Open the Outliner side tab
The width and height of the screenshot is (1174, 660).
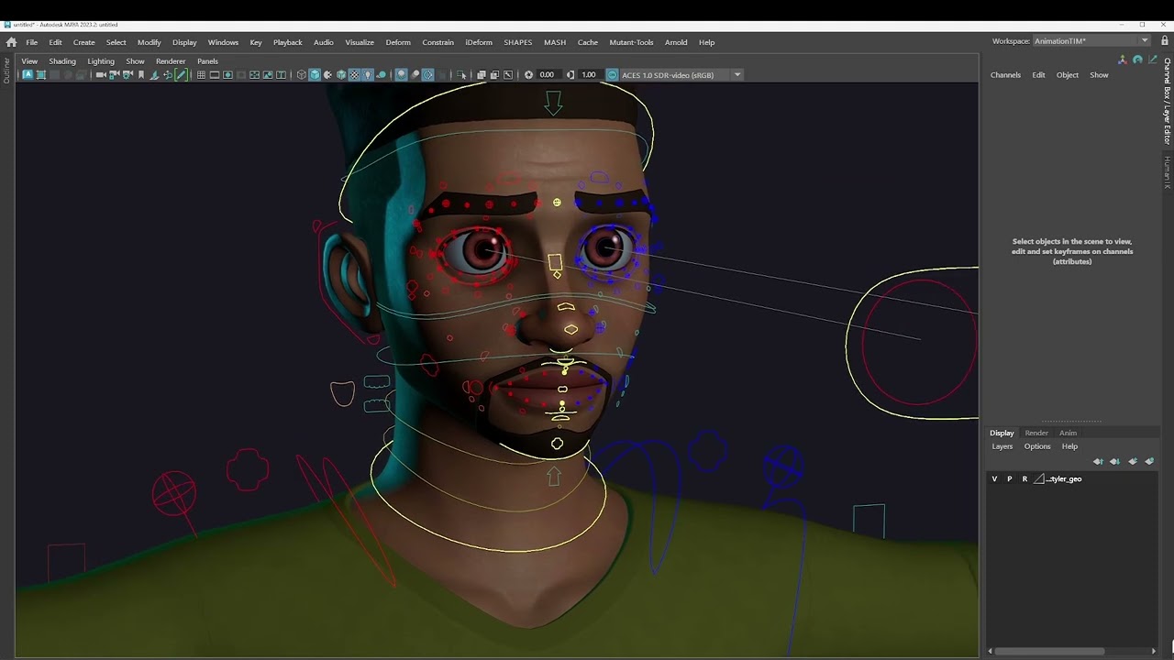tap(6, 71)
